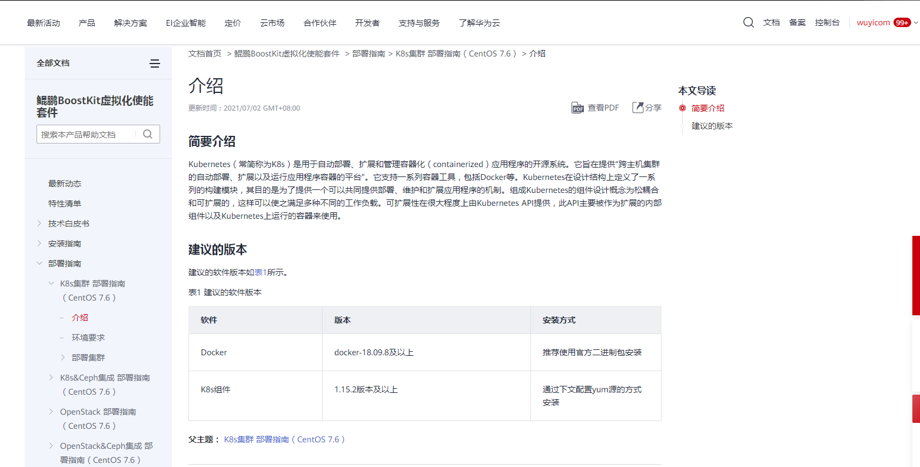Click the 鲲鹏BoostKit虚拟化使能套件 breadcrumb
The width and height of the screenshot is (920, 467).
[x=287, y=54]
